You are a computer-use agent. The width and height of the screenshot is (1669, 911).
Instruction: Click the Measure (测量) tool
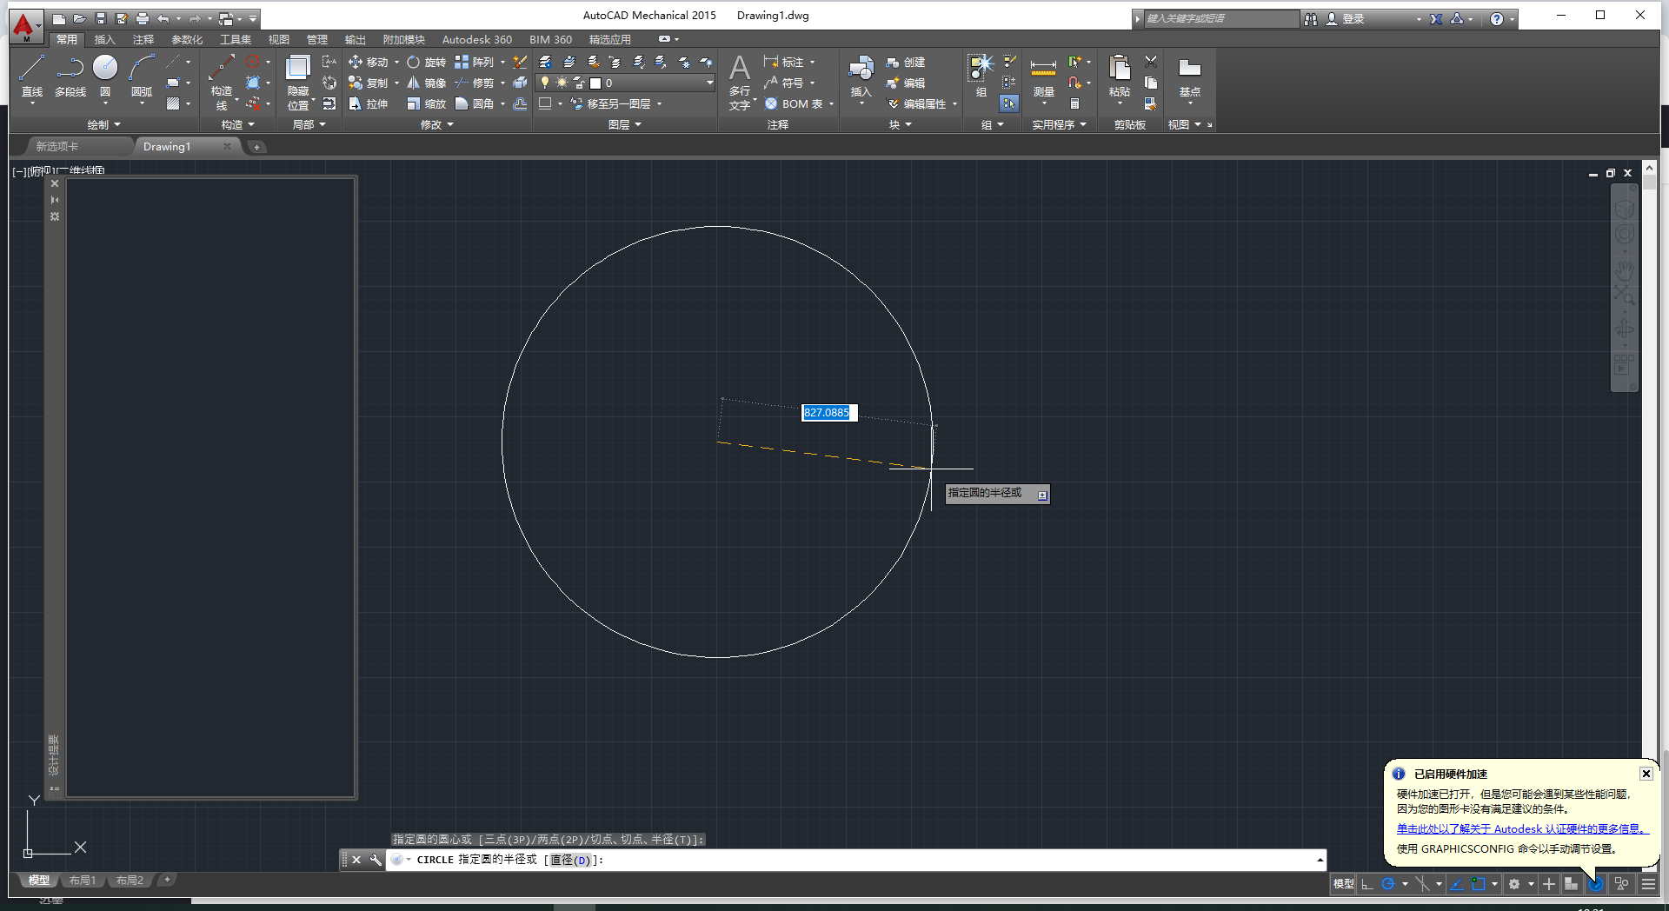[1043, 78]
